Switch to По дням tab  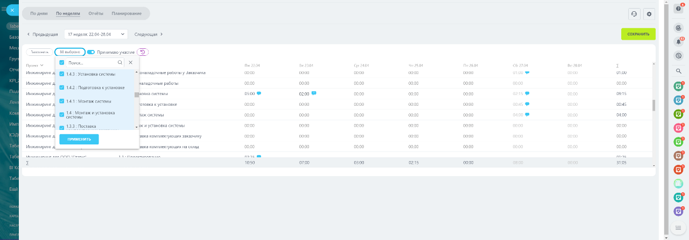coord(39,13)
